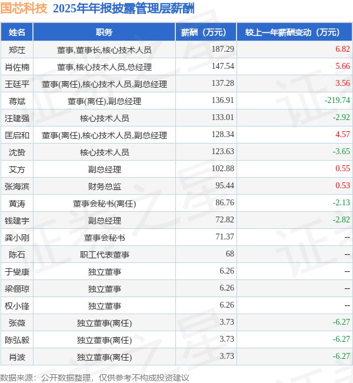
Task: Click the salary value 68
Action: pos(230,254)
